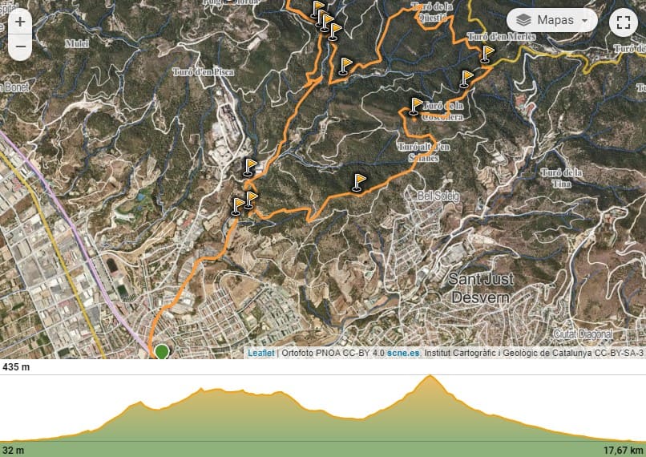Select the flag below the northern flag cluster

345,67
